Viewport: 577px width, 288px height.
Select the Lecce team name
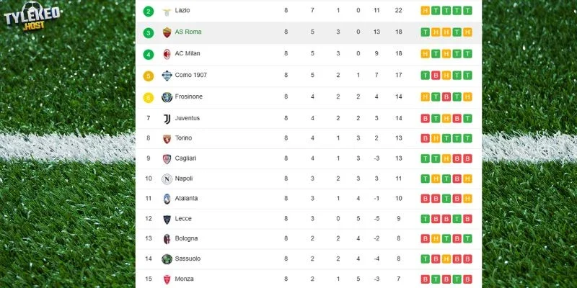click(x=183, y=219)
